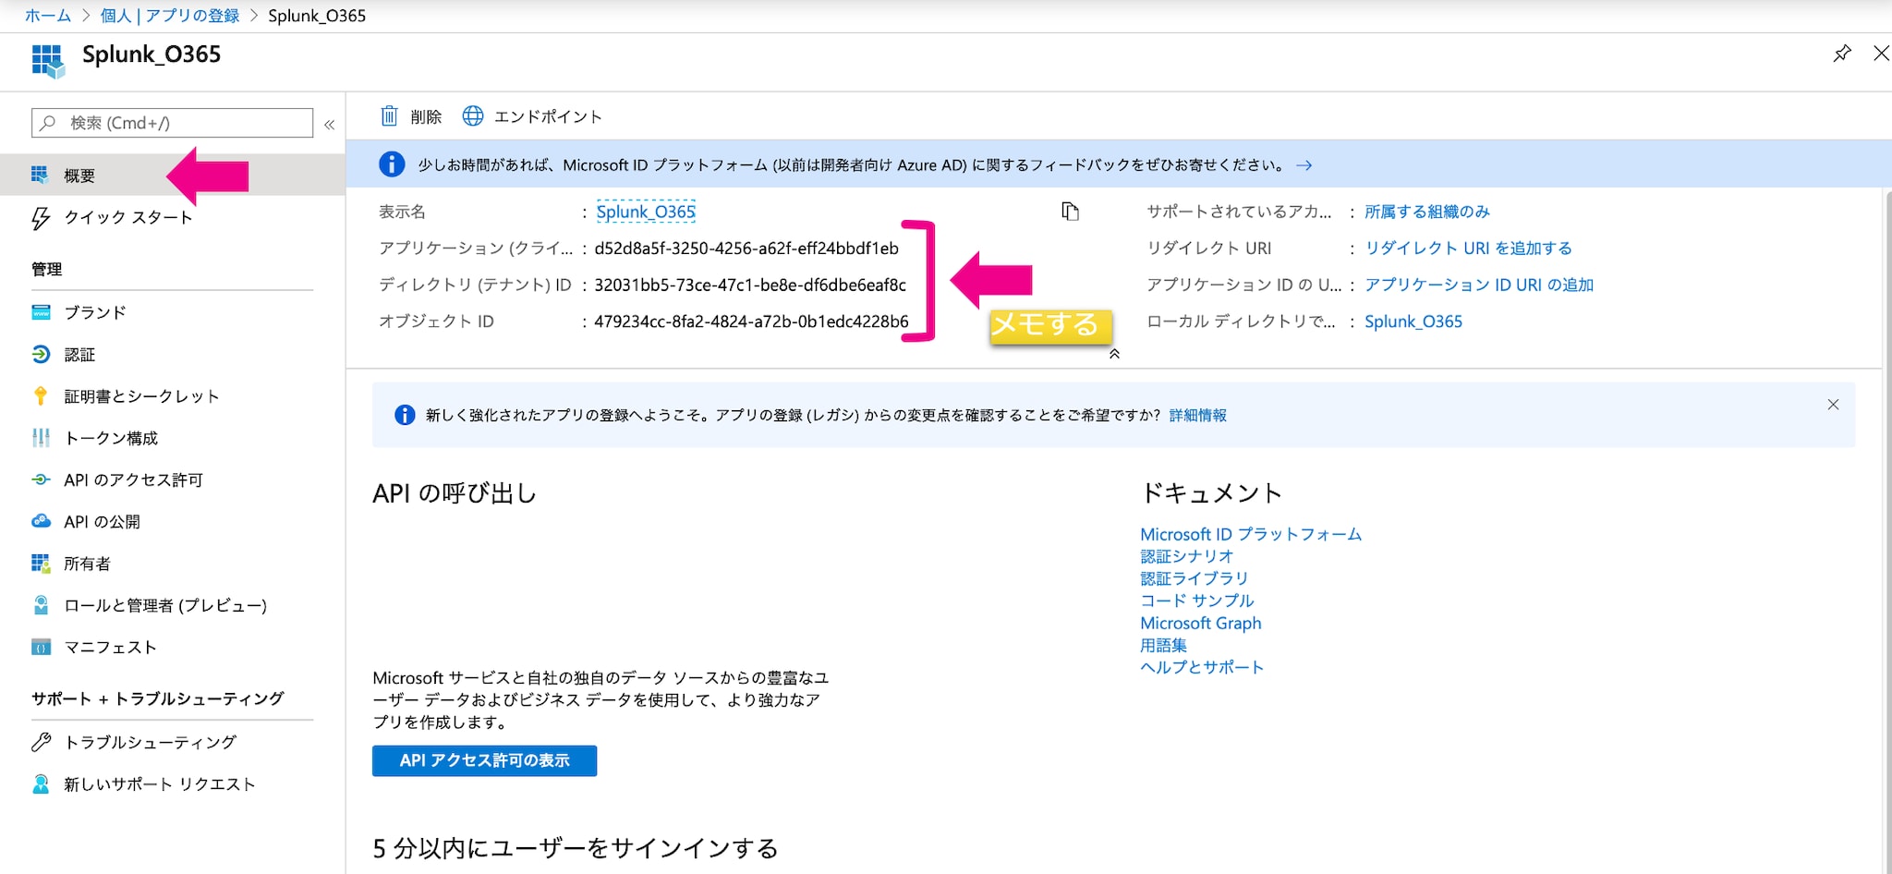Click the sidebar search field 検索 (Cmd+/)

coord(173,123)
